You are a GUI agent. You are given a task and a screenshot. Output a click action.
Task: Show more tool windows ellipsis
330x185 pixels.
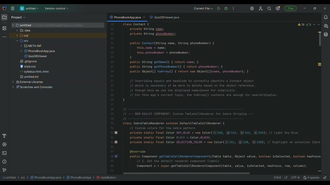pyautogui.click(x=4, y=37)
